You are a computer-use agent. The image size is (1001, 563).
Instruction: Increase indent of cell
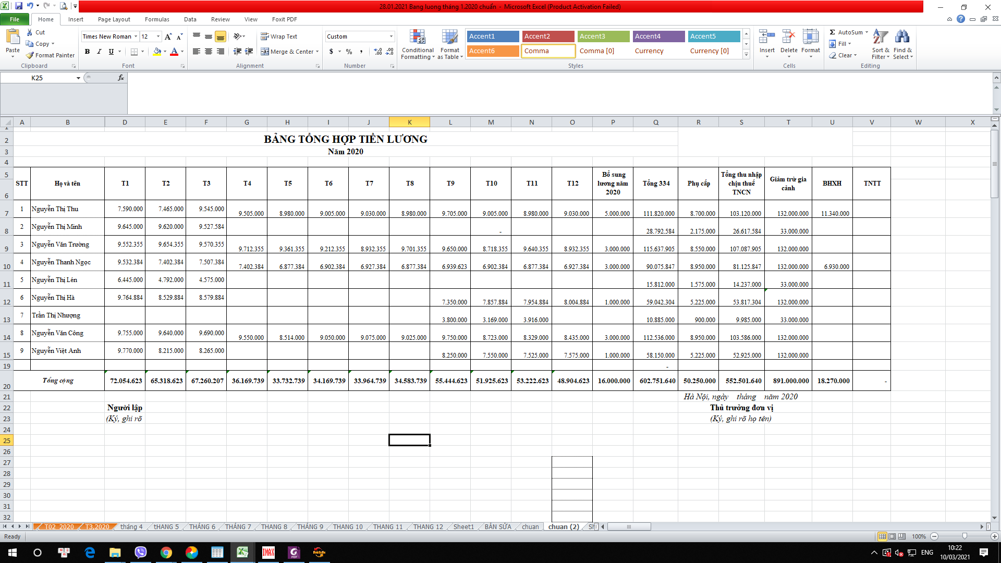(x=249, y=52)
